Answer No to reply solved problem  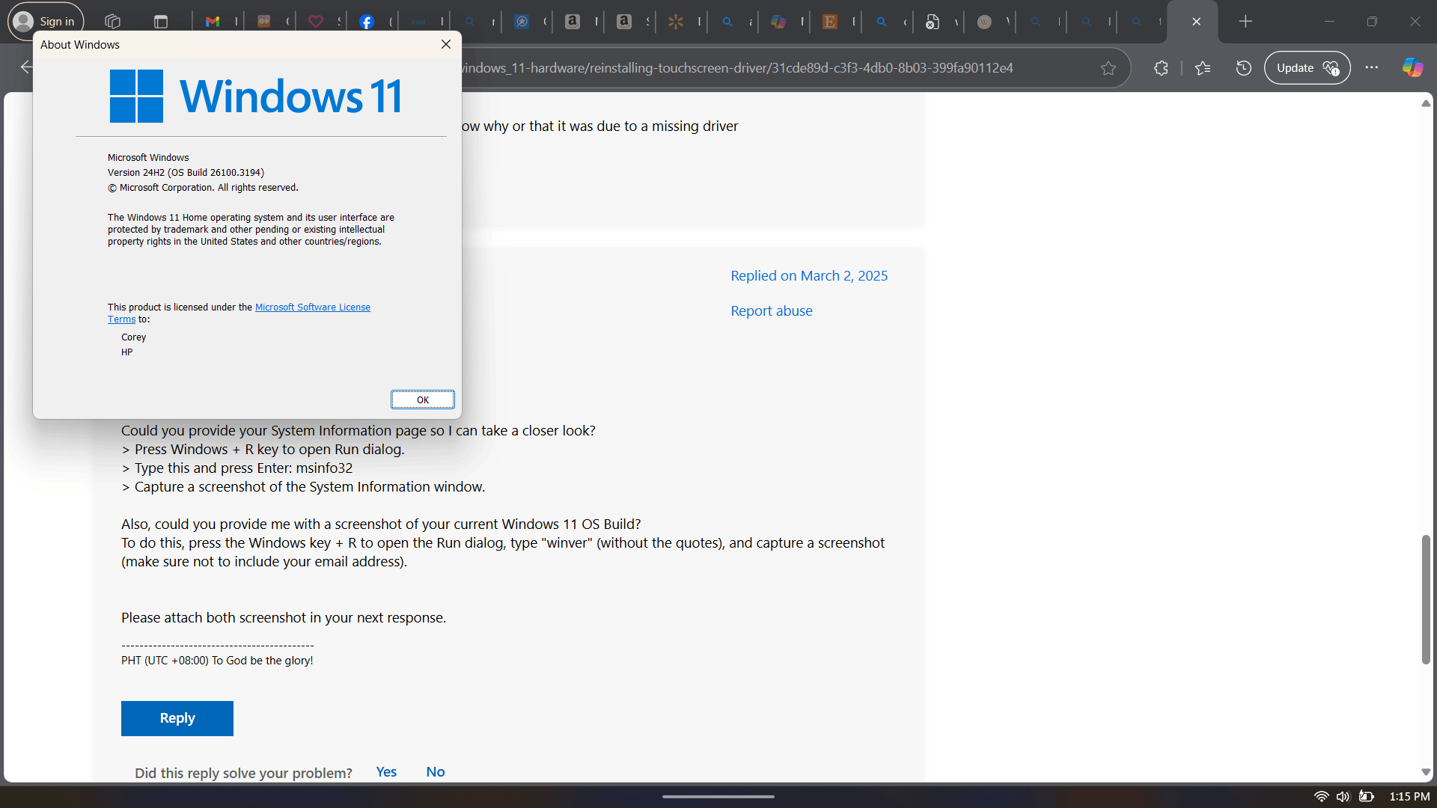(x=436, y=772)
